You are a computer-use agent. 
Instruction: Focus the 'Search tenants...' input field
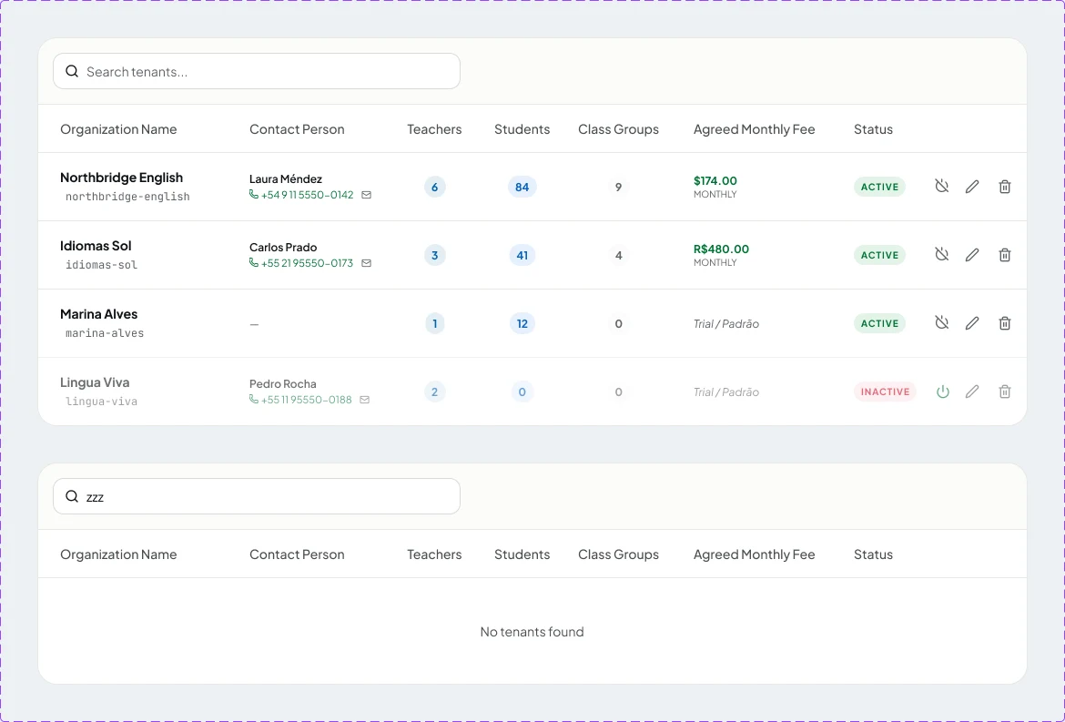click(257, 71)
